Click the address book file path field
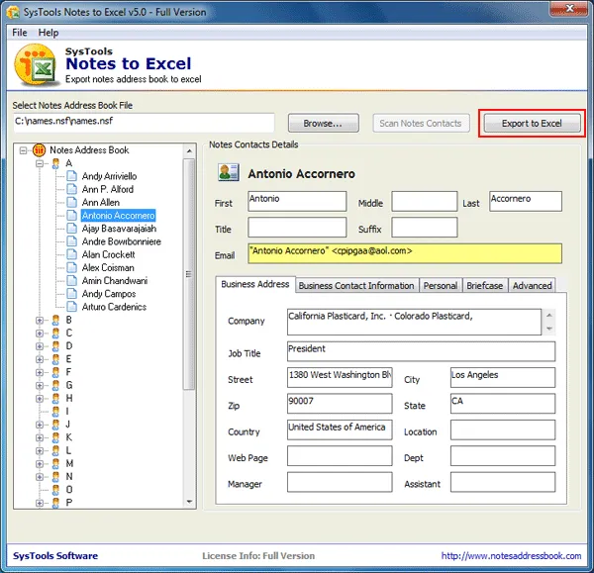 [144, 123]
